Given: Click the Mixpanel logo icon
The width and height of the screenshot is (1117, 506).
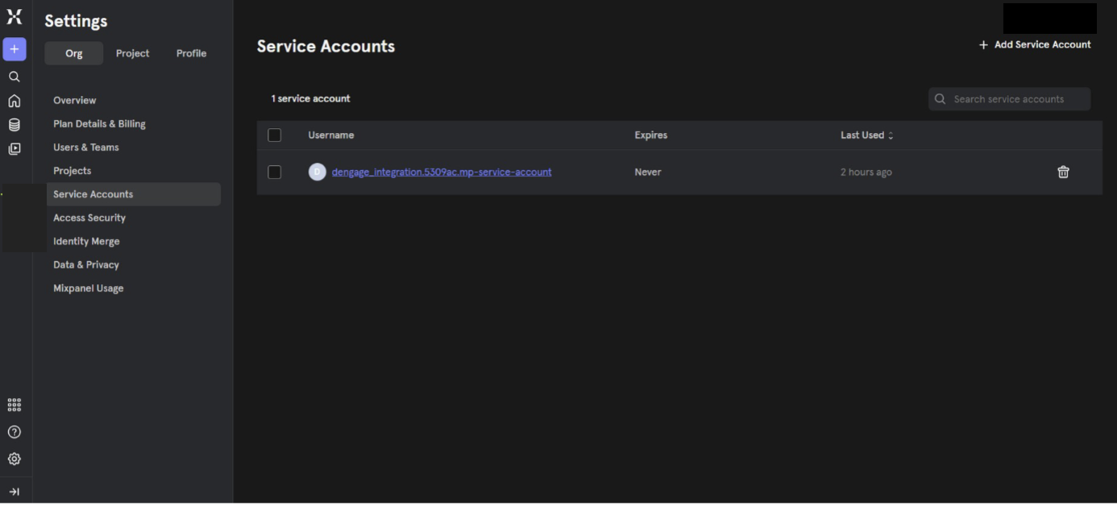Looking at the screenshot, I should (15, 17).
